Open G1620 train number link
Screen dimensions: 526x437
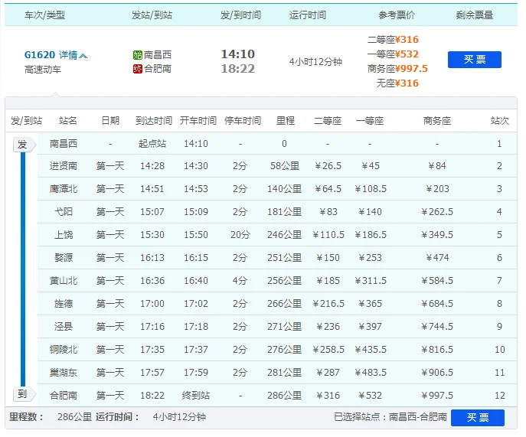click(40, 54)
